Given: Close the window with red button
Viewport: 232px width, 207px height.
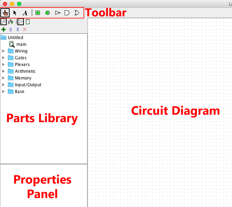Looking at the screenshot, I should point(5,4).
